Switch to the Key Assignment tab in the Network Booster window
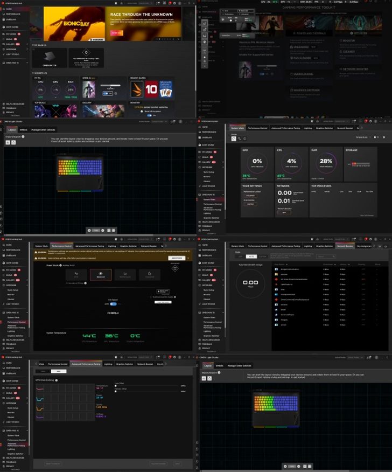Viewport: 392px width, 472px height. click(363, 246)
